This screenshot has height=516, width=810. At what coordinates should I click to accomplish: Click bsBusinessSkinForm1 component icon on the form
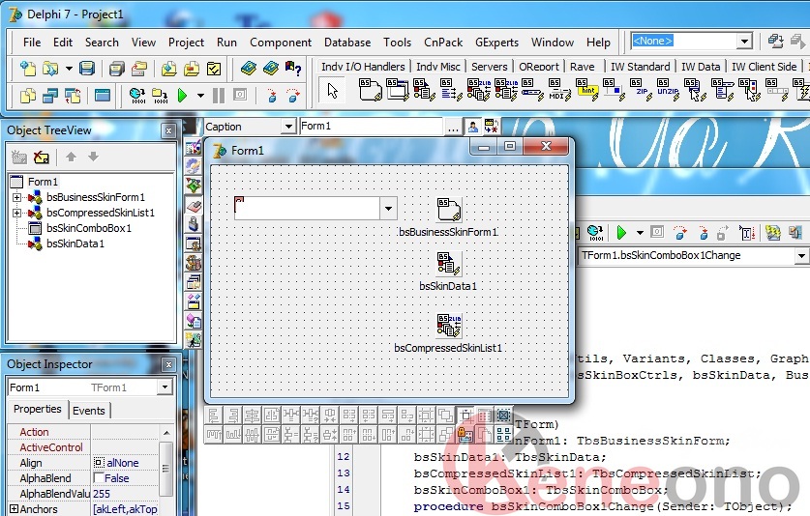click(x=448, y=209)
